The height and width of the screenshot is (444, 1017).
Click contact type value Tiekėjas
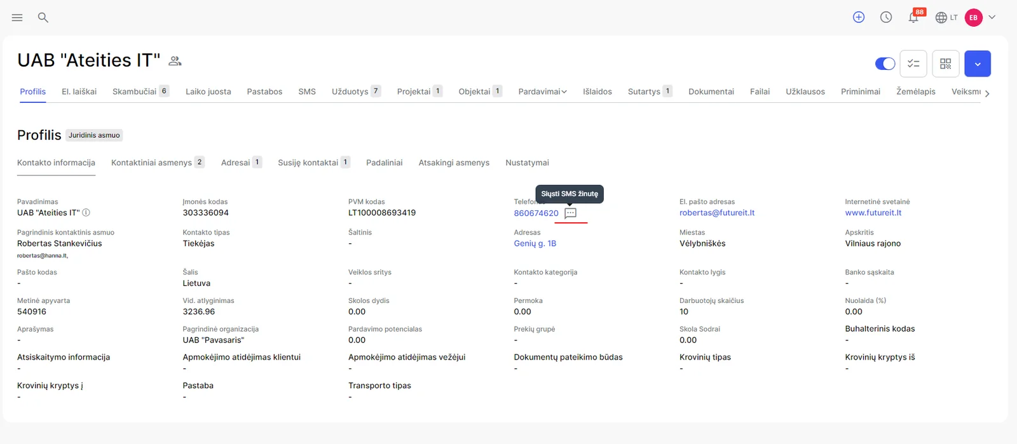[199, 243]
